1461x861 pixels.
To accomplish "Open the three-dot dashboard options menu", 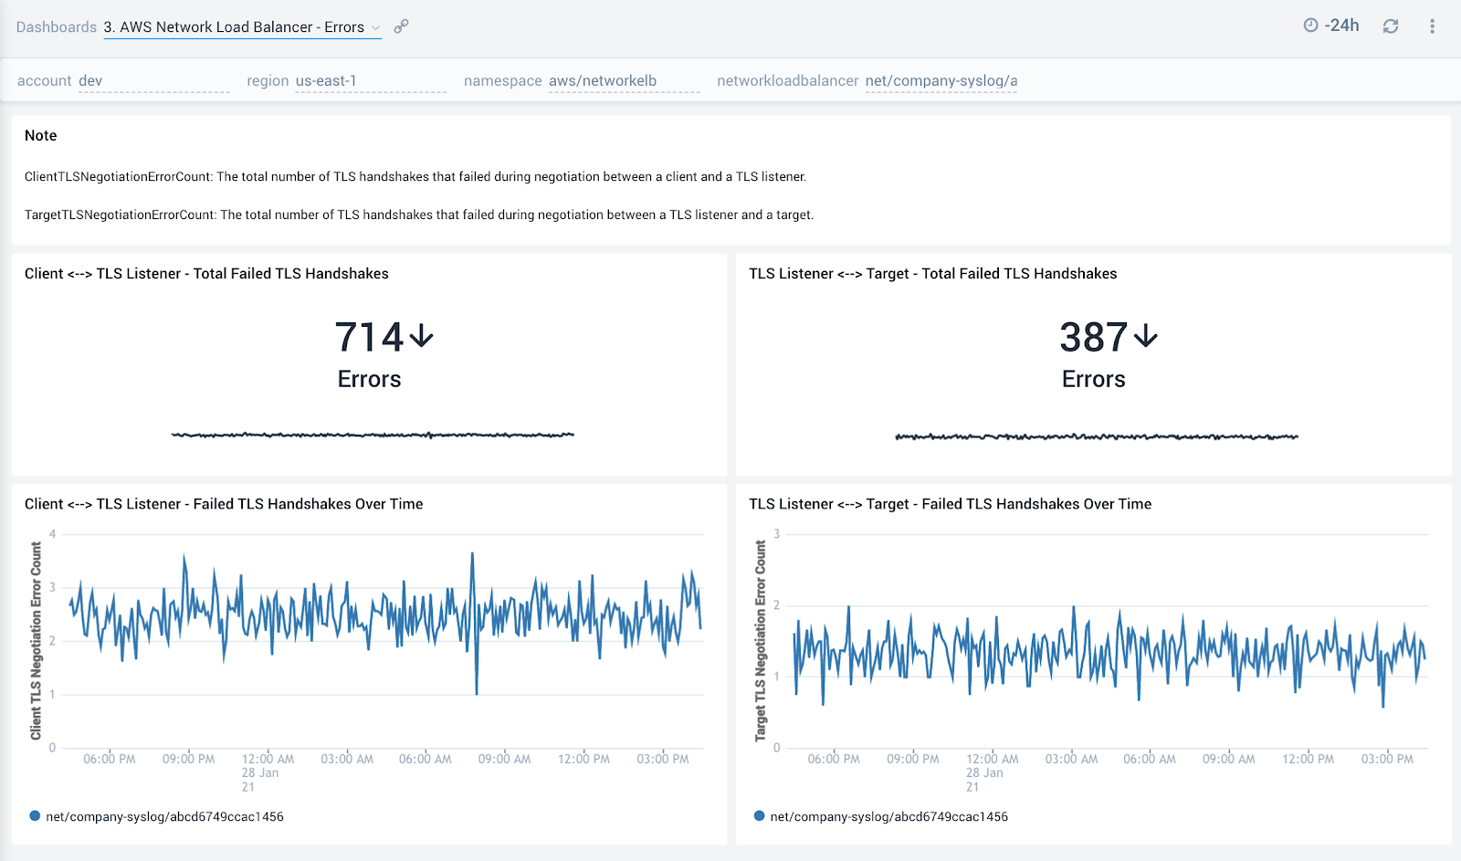I will tap(1432, 26).
